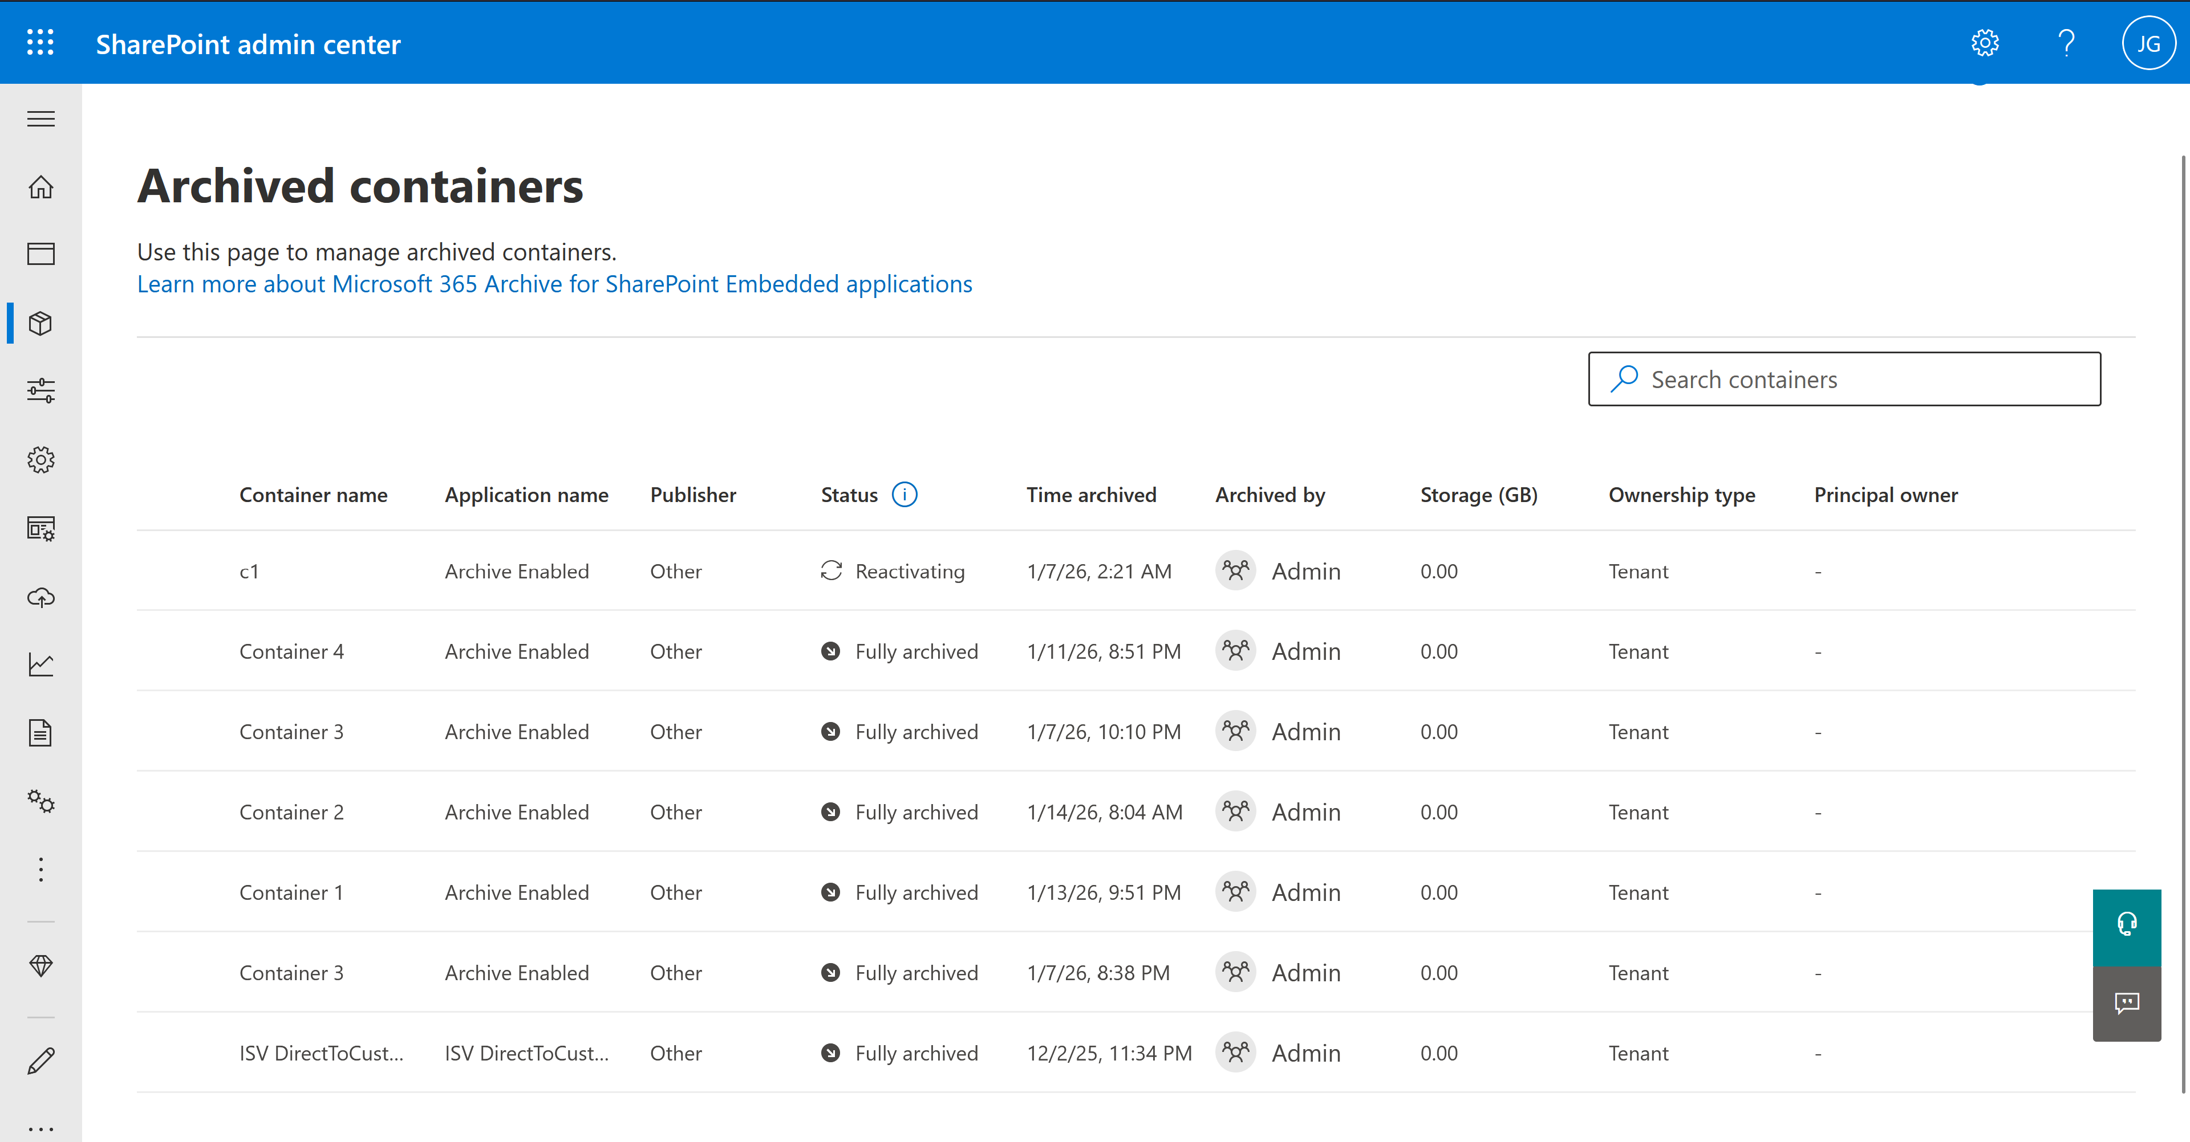Open the Learn more about Microsoft 365 Archive link
Image resolution: width=2190 pixels, height=1142 pixels.
click(554, 283)
